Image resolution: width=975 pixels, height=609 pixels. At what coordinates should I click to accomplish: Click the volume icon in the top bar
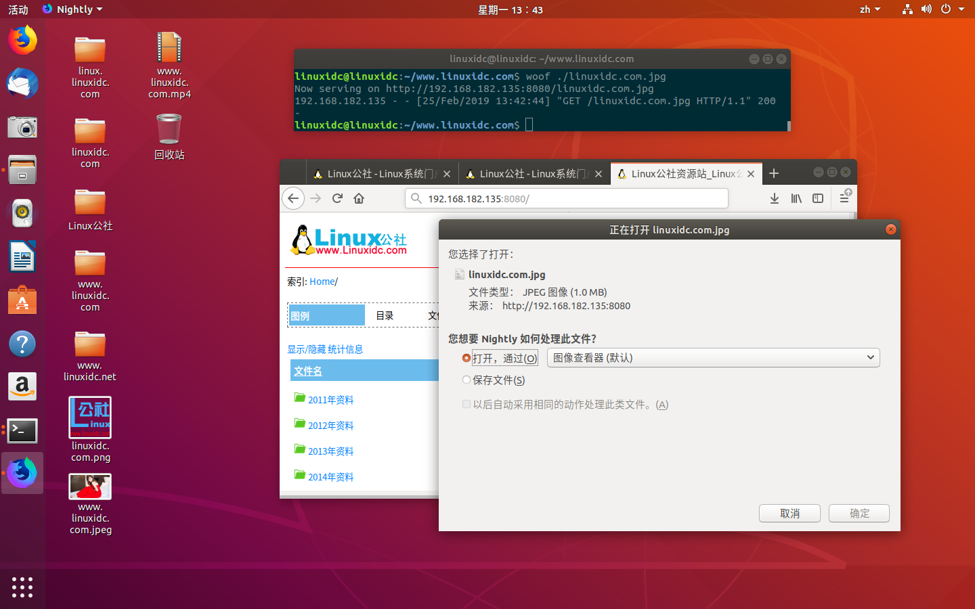tap(926, 9)
